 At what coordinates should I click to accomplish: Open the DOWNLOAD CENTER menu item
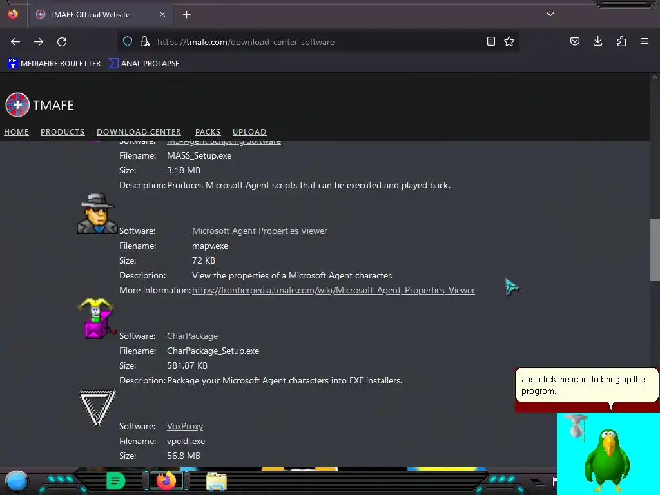coord(139,131)
